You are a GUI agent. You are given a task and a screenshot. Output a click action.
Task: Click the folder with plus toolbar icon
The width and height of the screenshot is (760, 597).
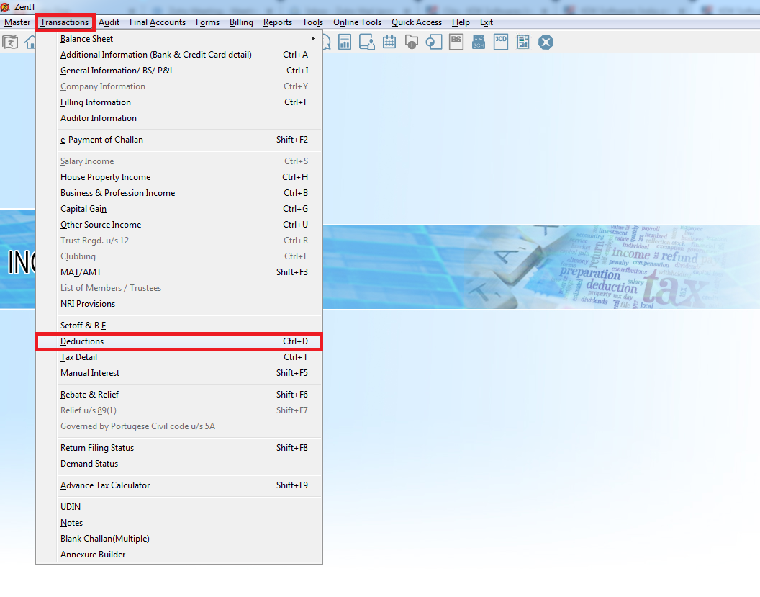pos(412,42)
